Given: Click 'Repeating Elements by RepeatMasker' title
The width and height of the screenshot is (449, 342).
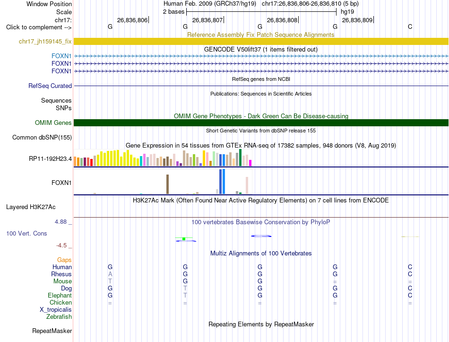Looking at the screenshot, I should [261, 324].
